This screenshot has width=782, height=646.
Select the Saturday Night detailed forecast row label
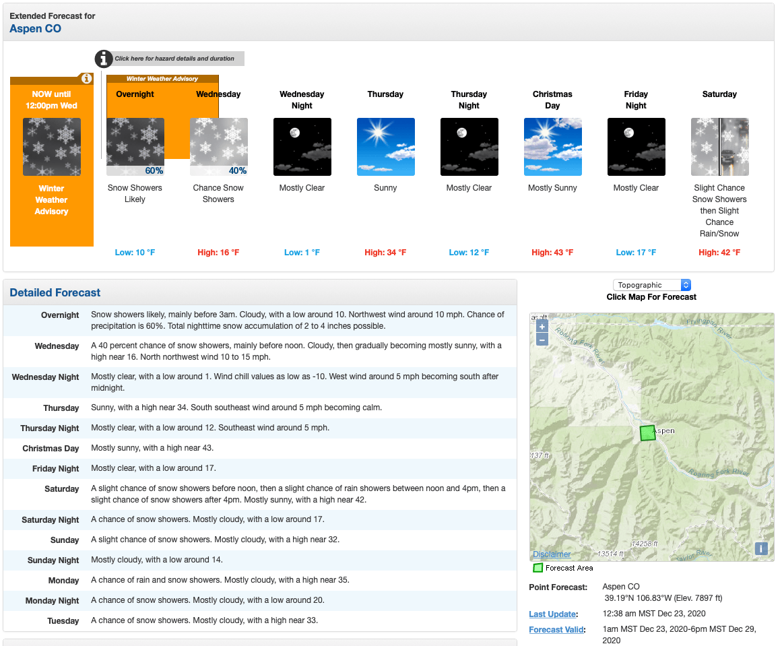[x=51, y=520]
